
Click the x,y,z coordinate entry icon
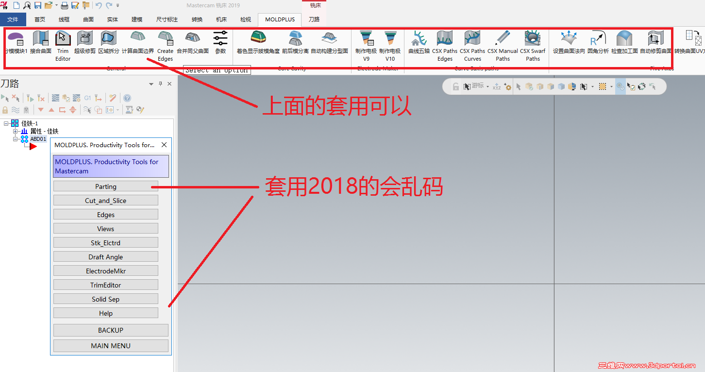coord(496,86)
